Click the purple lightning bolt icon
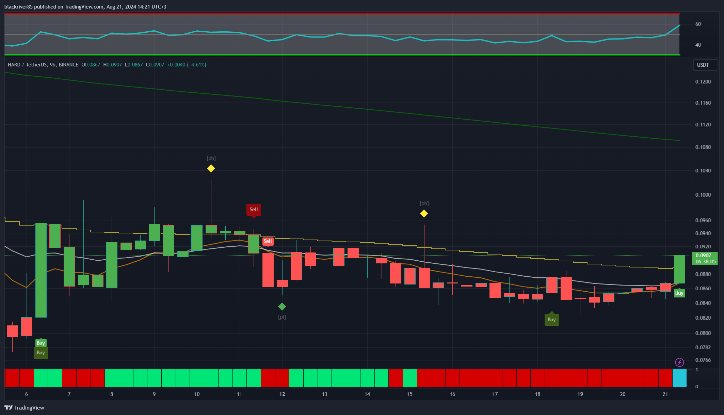The width and height of the screenshot is (724, 415). click(x=679, y=362)
